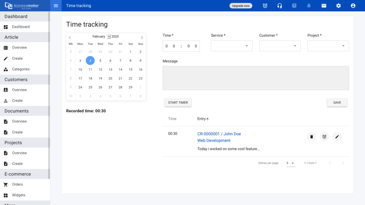
Task: Open Categories under Article in sidebar
Action: point(21,69)
